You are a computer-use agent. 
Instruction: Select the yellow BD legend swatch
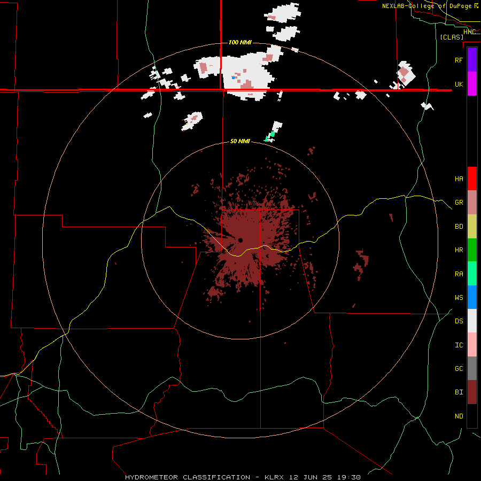click(472, 227)
